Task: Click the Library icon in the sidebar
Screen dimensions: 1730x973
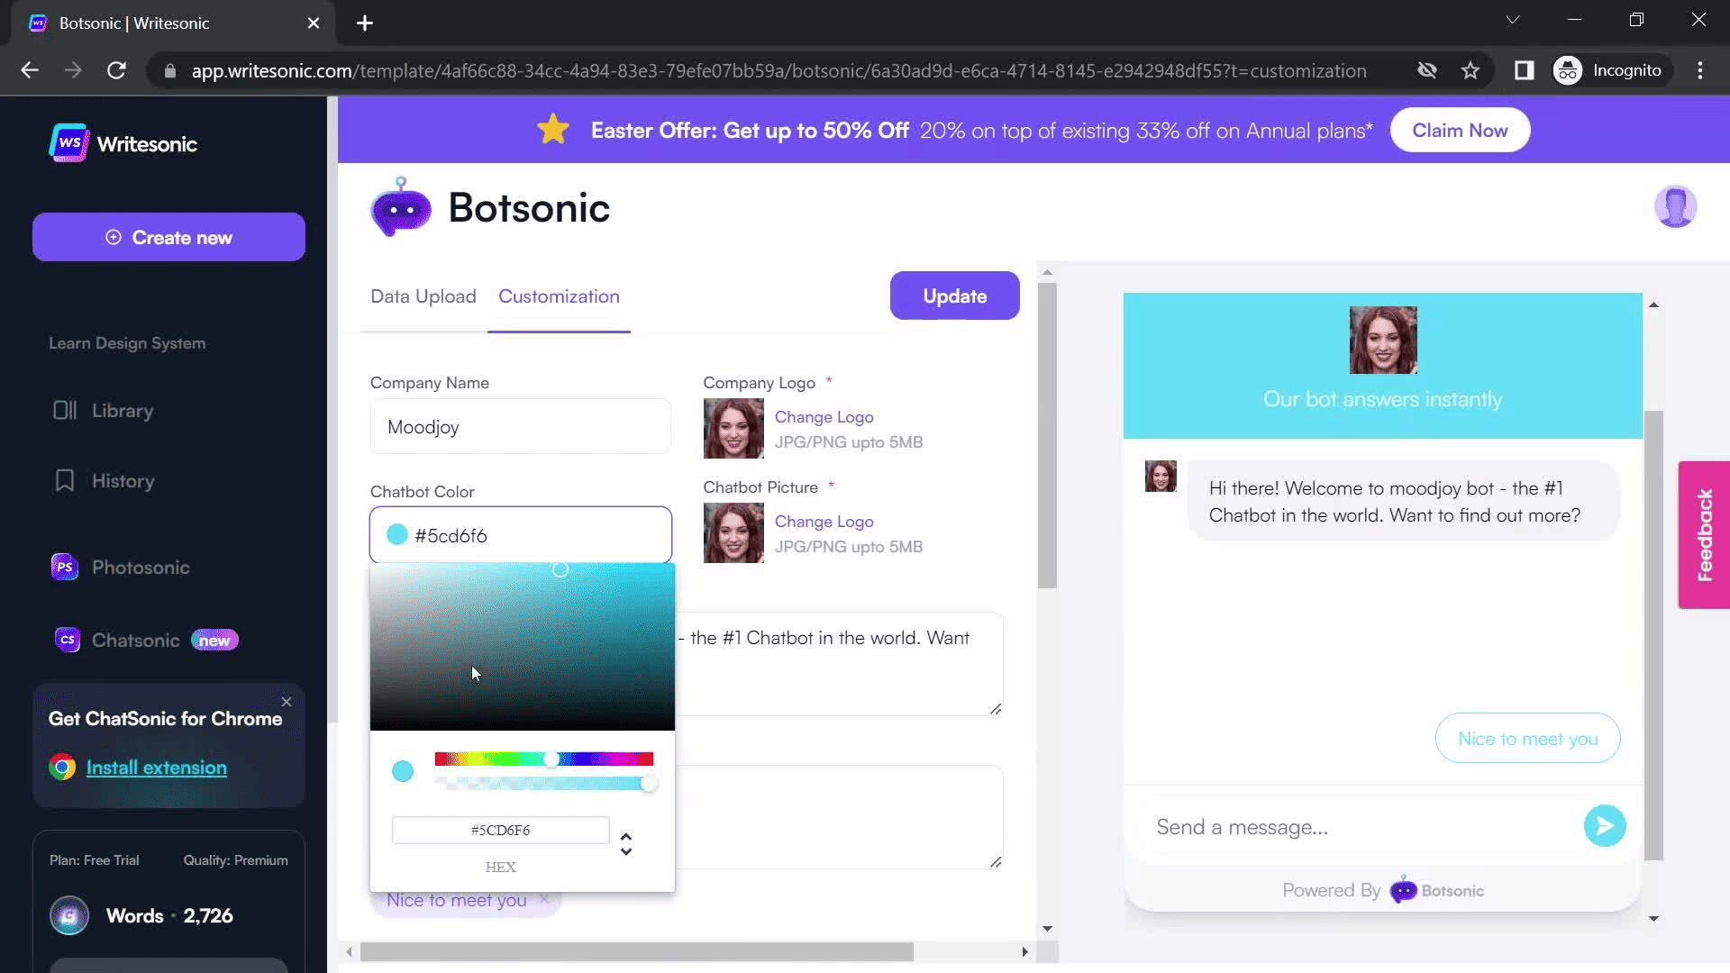Action: 65,411
